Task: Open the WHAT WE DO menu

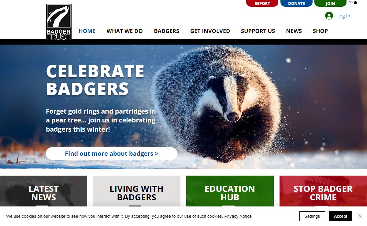Action: [x=124, y=31]
